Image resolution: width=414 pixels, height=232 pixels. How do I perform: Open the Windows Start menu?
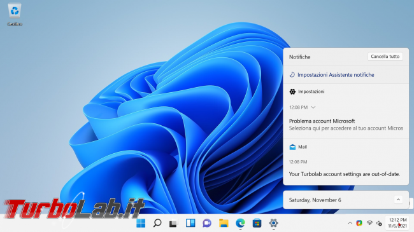[x=141, y=223]
